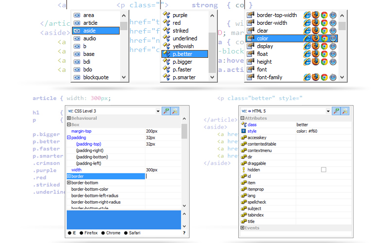
Task: Toggle the hidden attribute checkbox
Action: pyautogui.click(x=323, y=170)
